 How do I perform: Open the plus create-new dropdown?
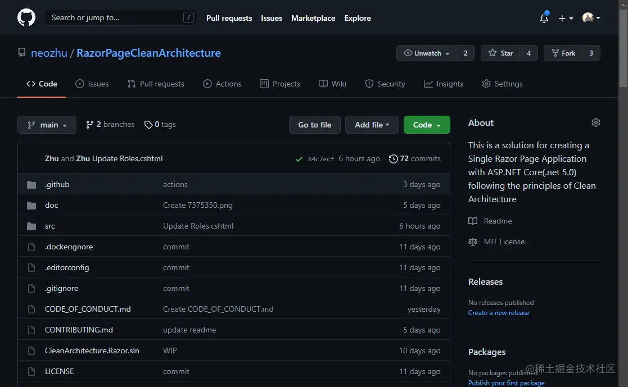click(x=566, y=18)
